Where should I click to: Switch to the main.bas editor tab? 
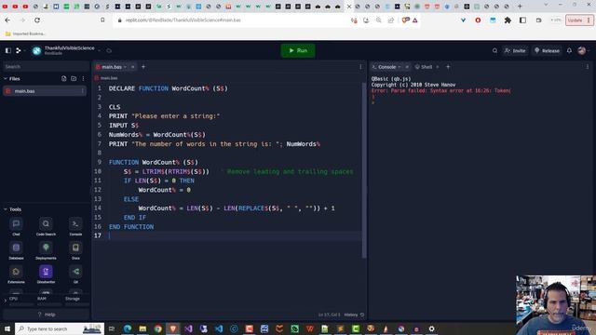coord(111,67)
